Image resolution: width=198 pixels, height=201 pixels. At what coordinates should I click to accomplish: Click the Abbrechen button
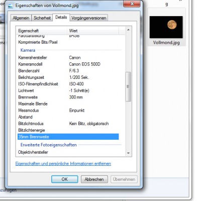(x=94, y=179)
